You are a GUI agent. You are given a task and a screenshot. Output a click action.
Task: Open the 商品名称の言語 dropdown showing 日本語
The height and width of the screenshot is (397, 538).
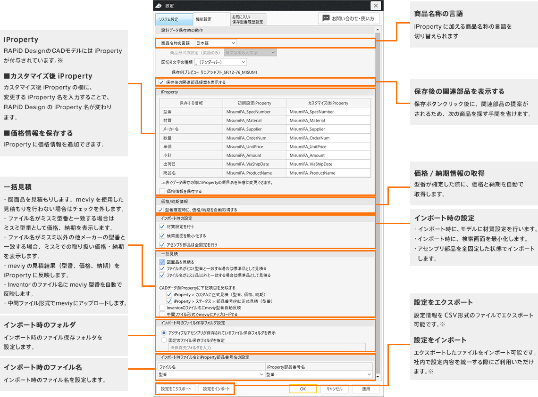tap(216, 43)
